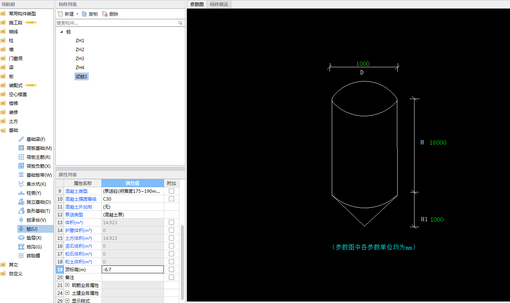Click the 复制 copy component icon
The image size is (510, 303).
click(x=84, y=14)
